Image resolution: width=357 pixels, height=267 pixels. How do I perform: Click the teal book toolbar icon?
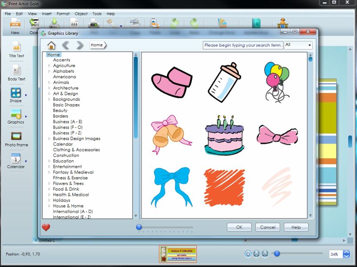coord(256,24)
